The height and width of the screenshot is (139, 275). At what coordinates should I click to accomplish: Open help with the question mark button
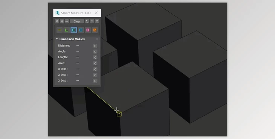click(x=92, y=21)
